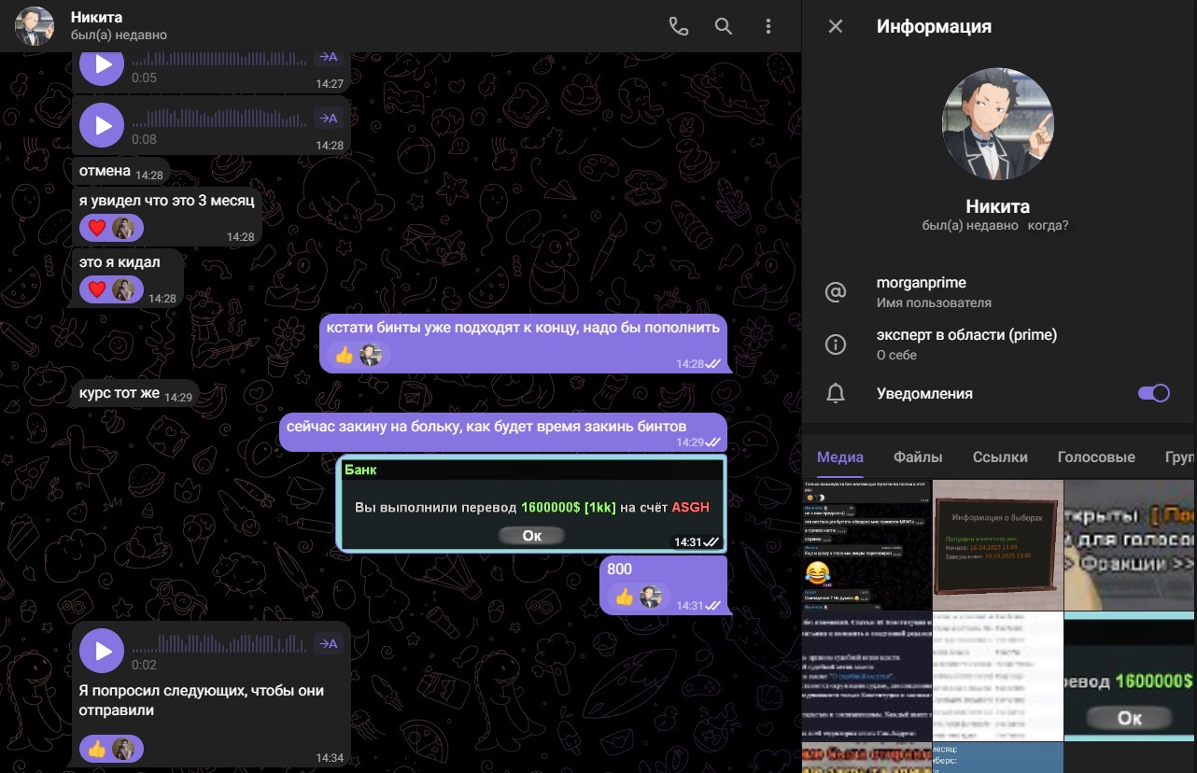The height and width of the screenshot is (773, 1197).
Task: Click the bell icon next to Уведомления
Action: 836,394
